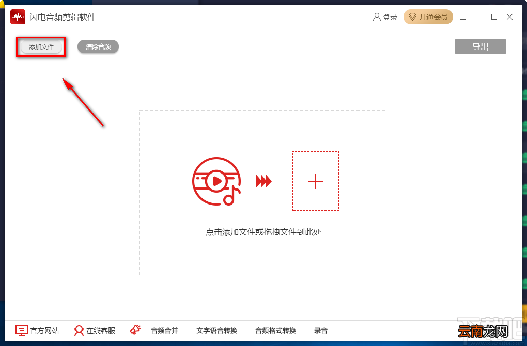Open 在线客服 online support
This screenshot has height=346, width=527.
point(95,331)
